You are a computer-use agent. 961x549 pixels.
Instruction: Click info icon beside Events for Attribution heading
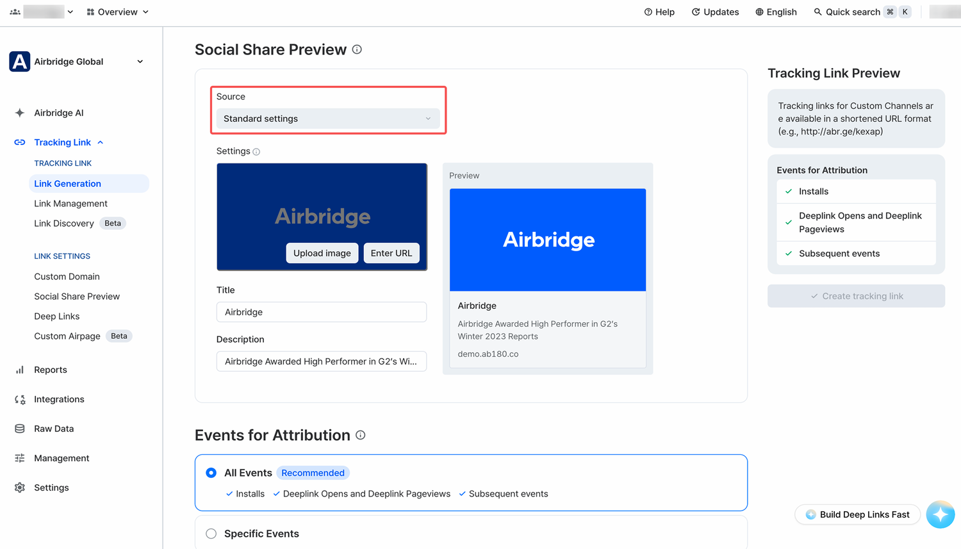coord(361,435)
